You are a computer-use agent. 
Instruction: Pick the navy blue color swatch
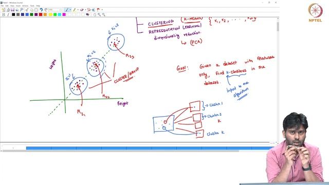23,14
